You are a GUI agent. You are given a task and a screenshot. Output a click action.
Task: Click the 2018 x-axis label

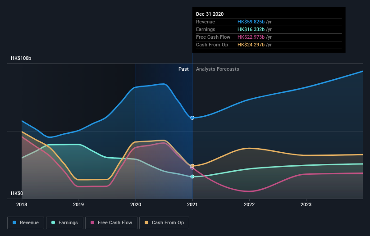click(x=22, y=204)
